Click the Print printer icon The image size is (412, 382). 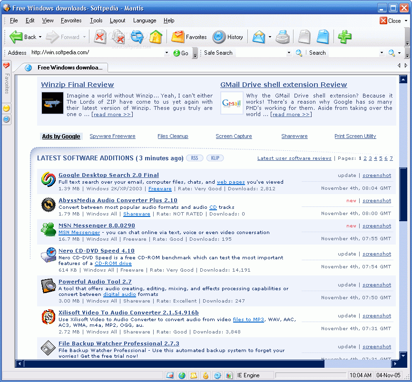pos(283,37)
